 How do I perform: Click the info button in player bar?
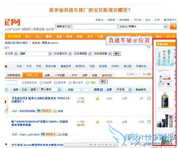(x=114, y=144)
